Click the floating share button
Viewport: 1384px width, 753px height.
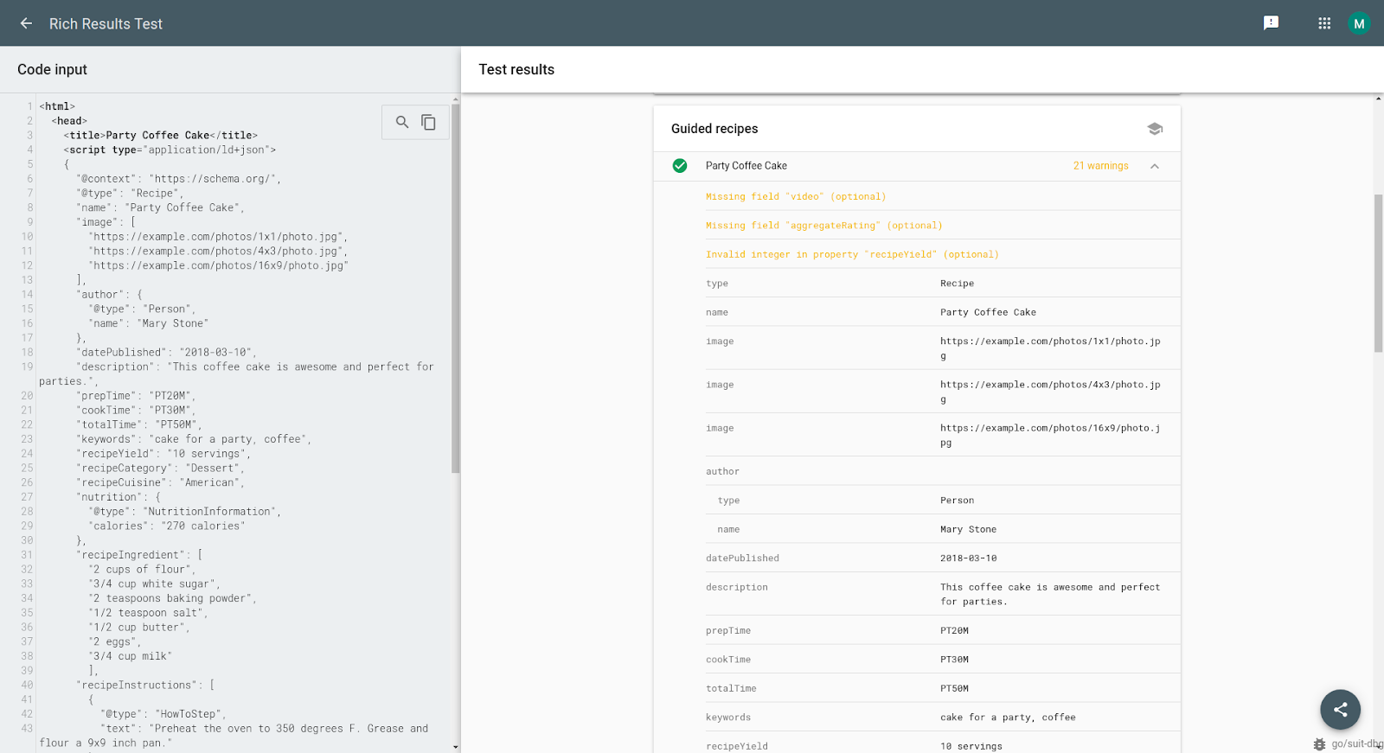coord(1340,710)
